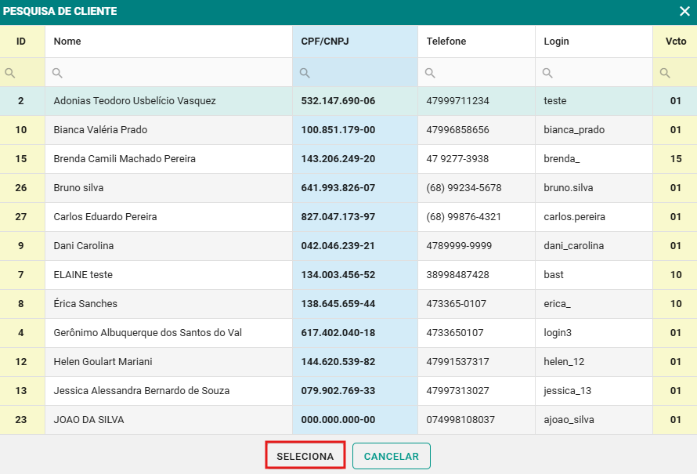Click the magnifier icon in Nome filter
This screenshot has height=474, width=697.
[x=57, y=73]
